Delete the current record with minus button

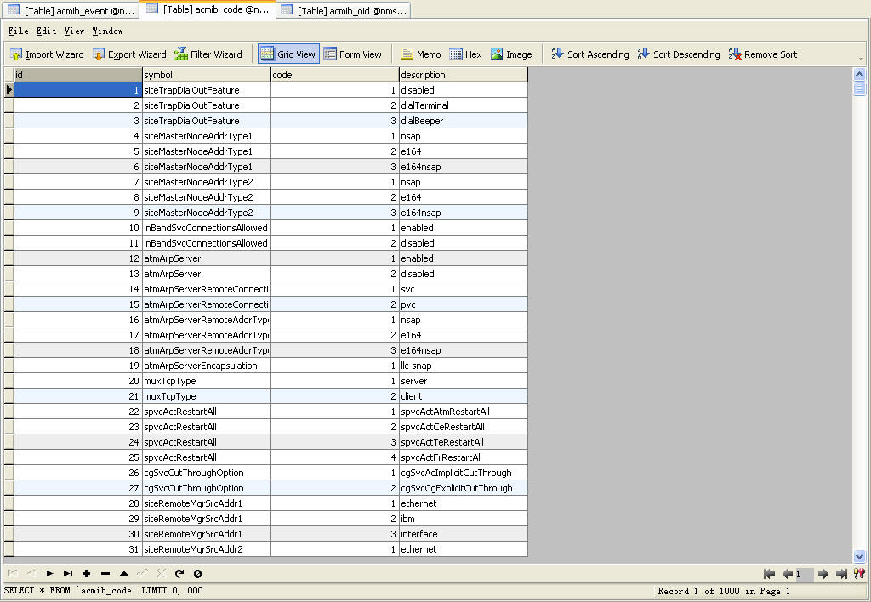point(105,574)
